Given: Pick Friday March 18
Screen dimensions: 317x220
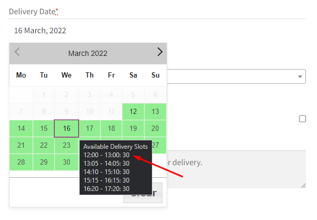Looking at the screenshot, I should coord(111,128).
